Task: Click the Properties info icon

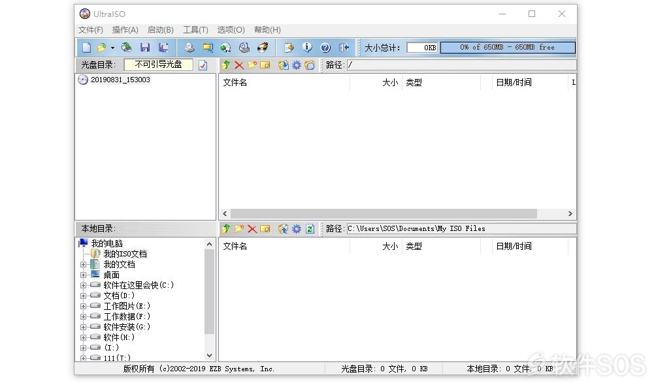Action: [307, 48]
